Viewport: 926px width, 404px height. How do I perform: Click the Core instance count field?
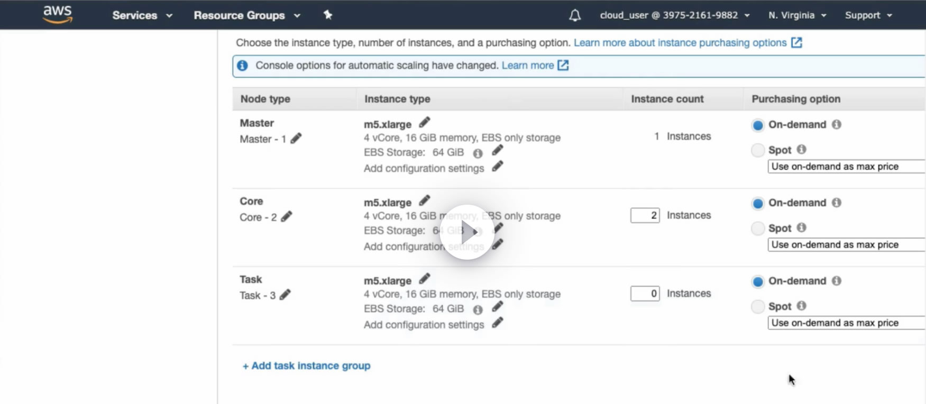point(645,215)
